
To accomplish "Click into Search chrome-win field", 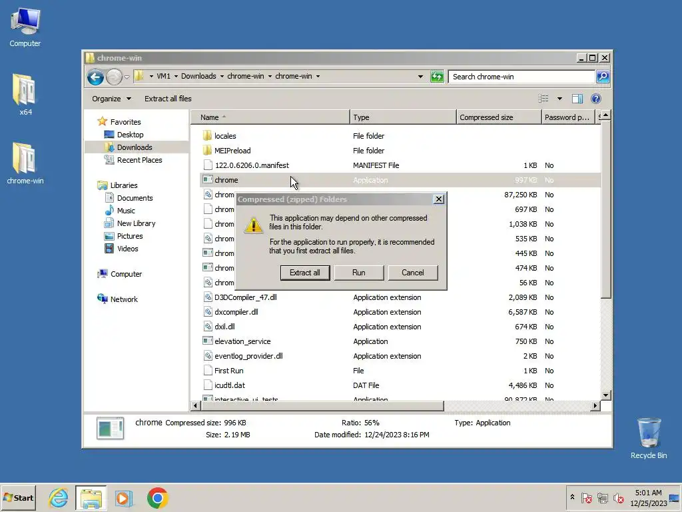I will click(x=521, y=77).
